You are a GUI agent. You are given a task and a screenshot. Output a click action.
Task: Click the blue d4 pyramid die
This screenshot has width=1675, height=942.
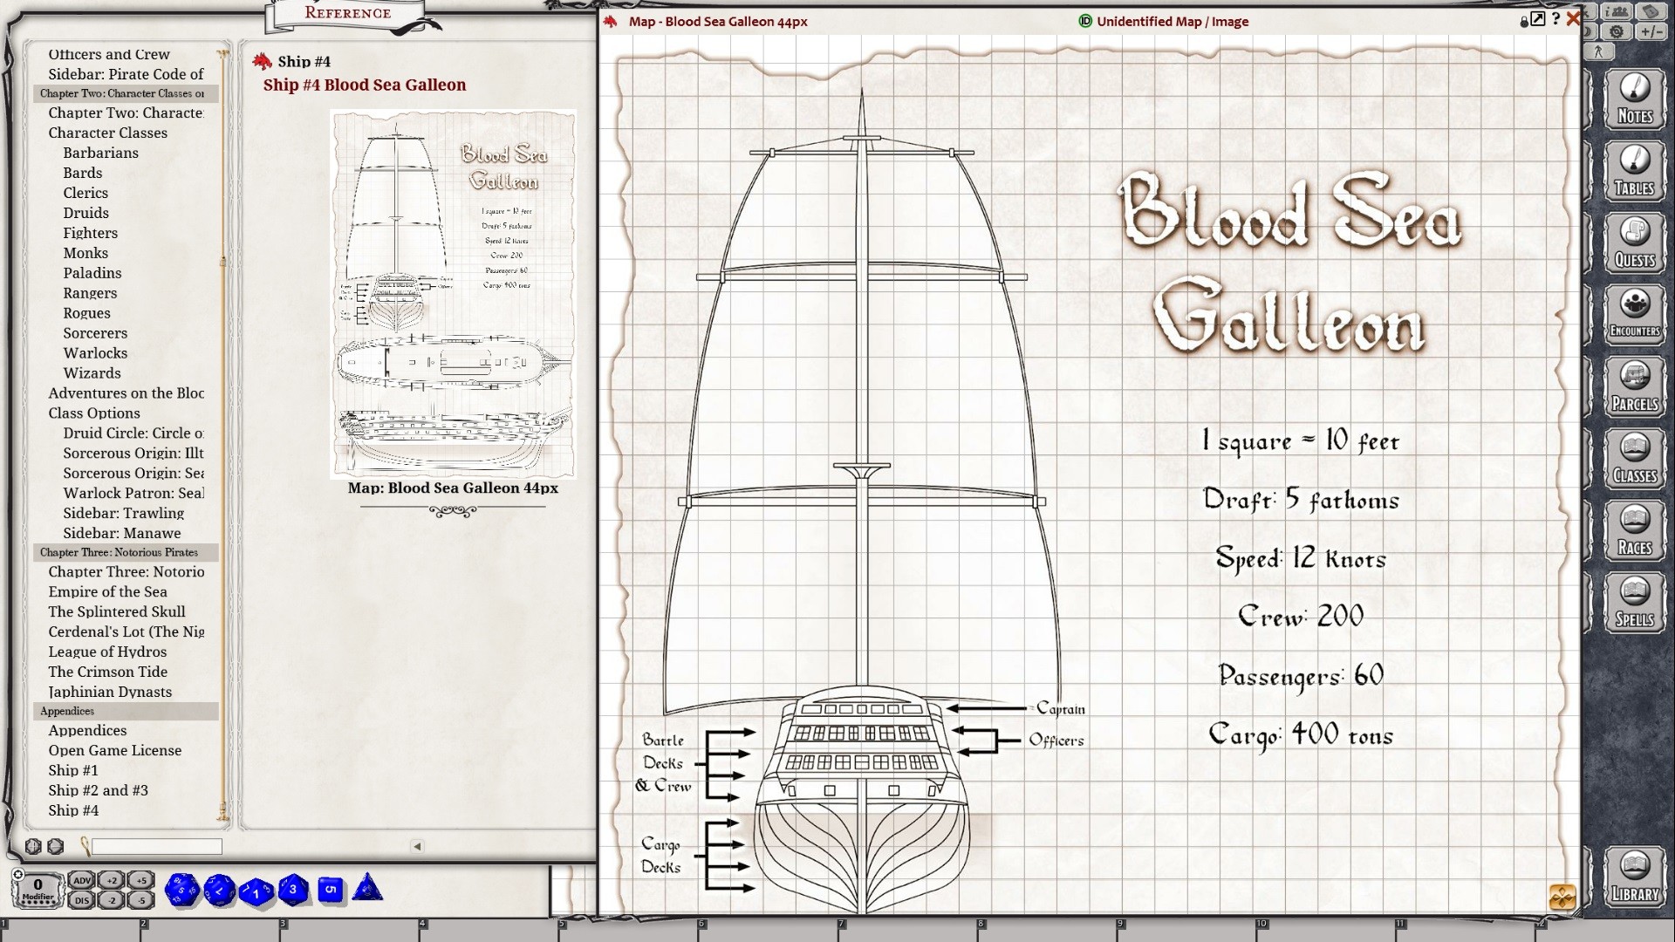(x=367, y=888)
